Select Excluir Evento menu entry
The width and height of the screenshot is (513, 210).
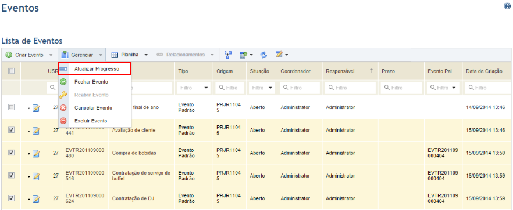click(95, 121)
